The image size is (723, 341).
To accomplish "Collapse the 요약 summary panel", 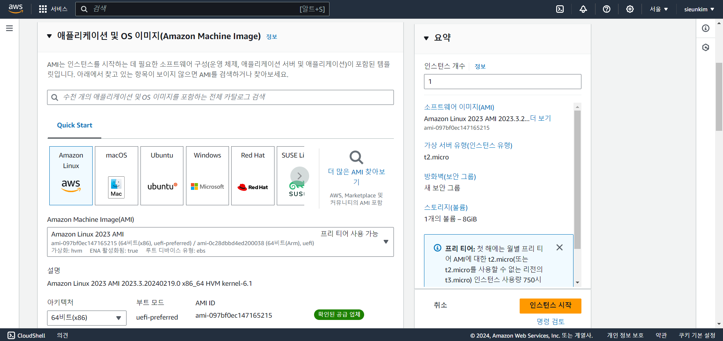I will click(x=426, y=38).
